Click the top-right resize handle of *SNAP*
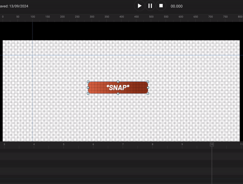243x184 pixels. point(148,82)
